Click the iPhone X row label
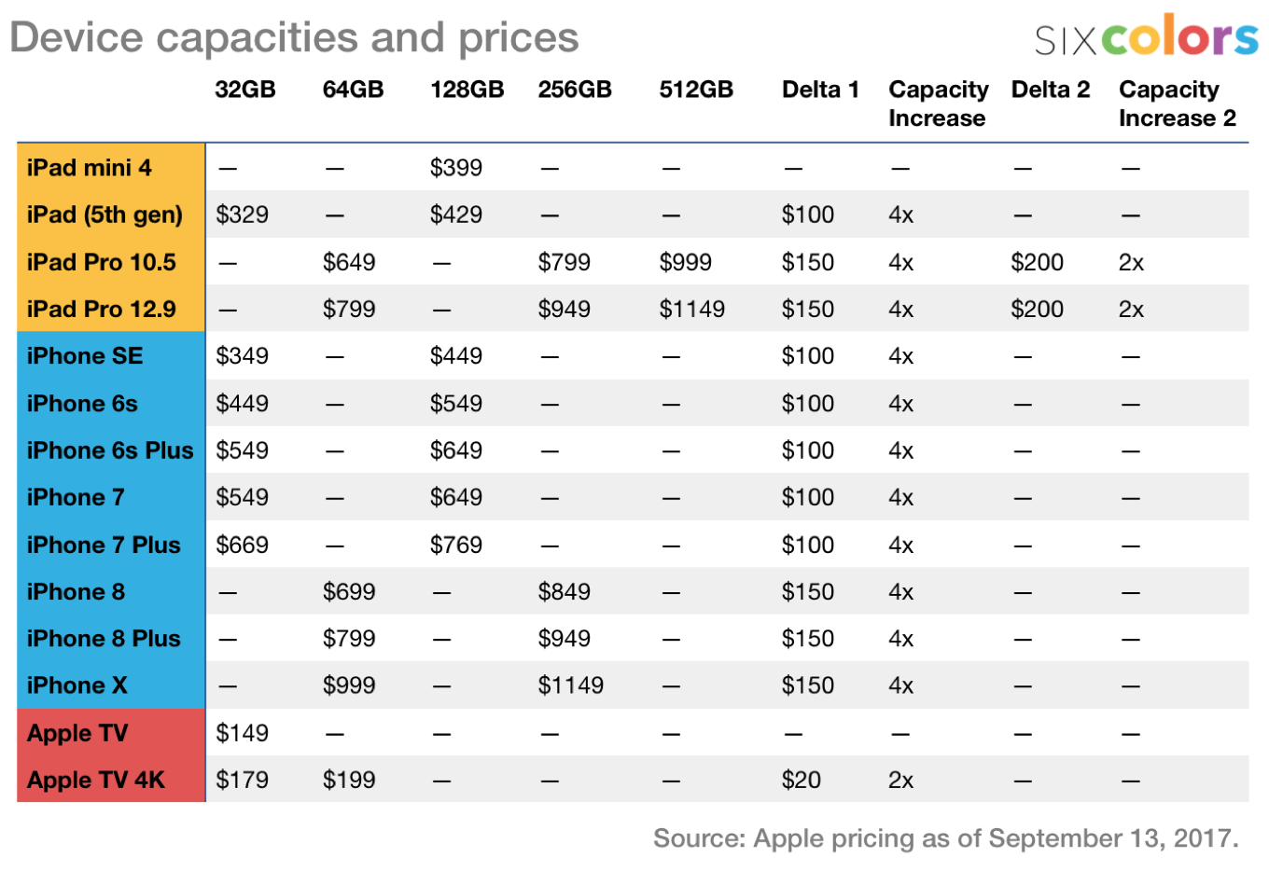 (77, 685)
